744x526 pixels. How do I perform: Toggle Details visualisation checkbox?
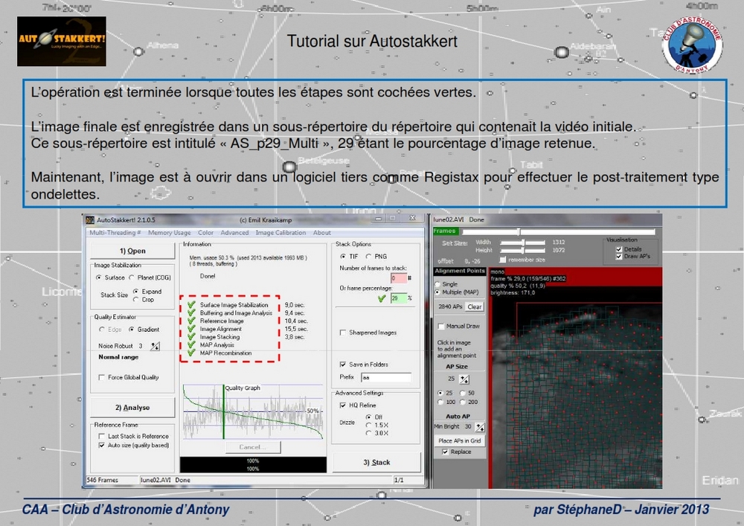619,249
